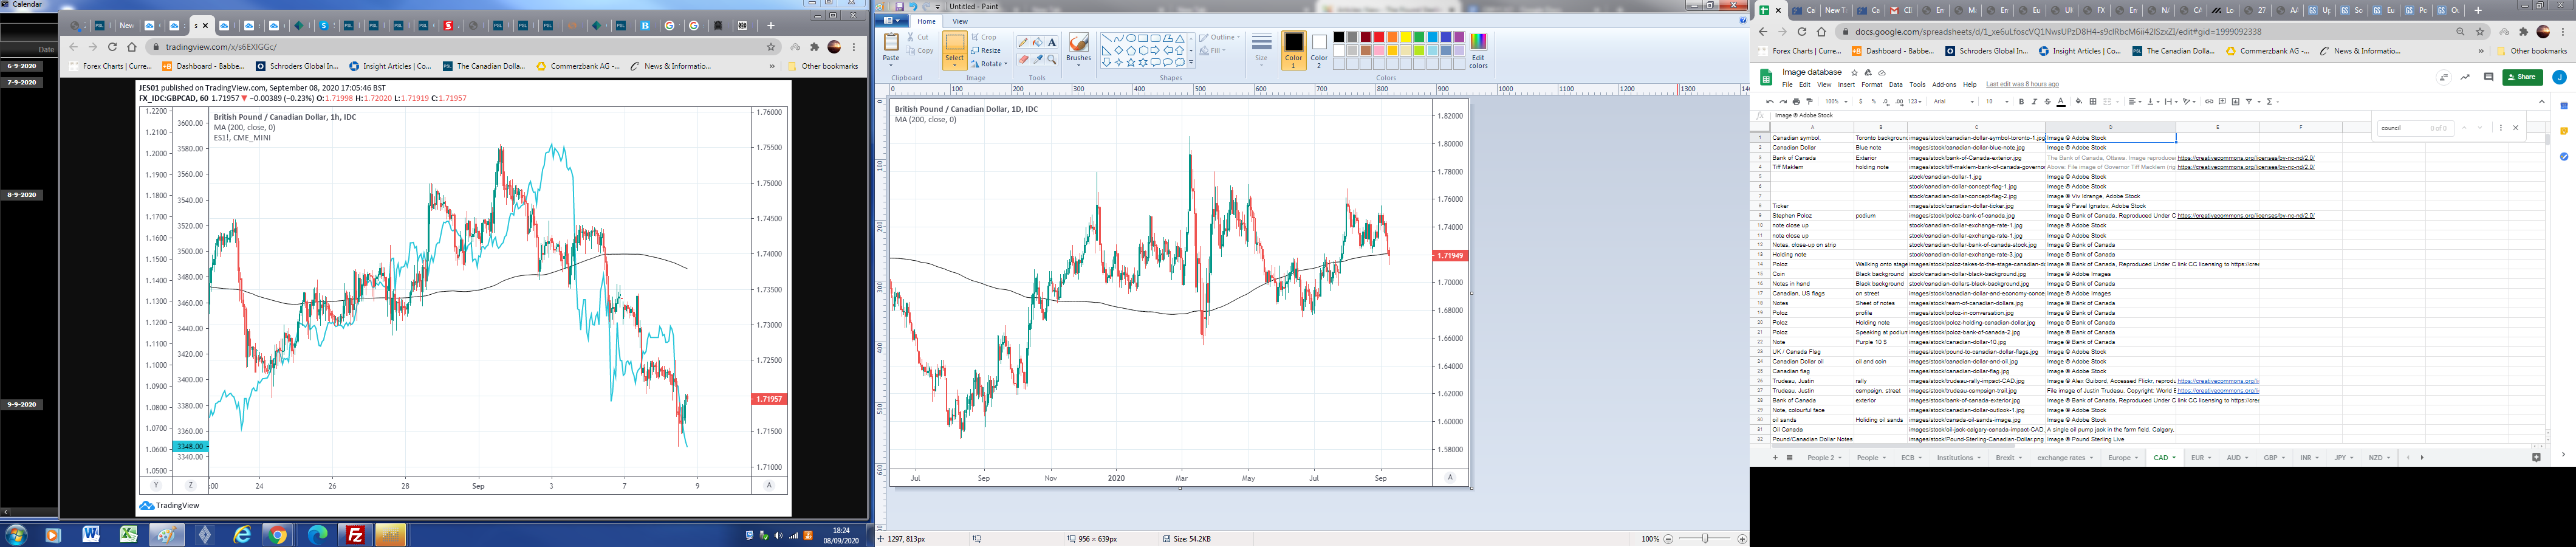Expand the Rotate dropdown in Paint

[989, 63]
